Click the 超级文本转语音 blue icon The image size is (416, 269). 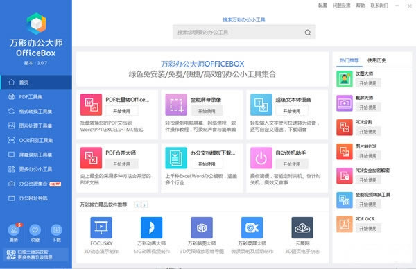(x=261, y=105)
